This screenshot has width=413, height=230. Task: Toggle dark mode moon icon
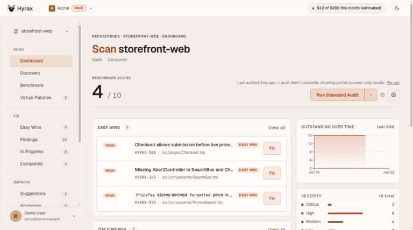click(397, 8)
